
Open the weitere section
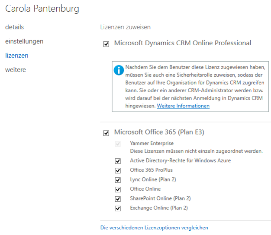coord(16,70)
